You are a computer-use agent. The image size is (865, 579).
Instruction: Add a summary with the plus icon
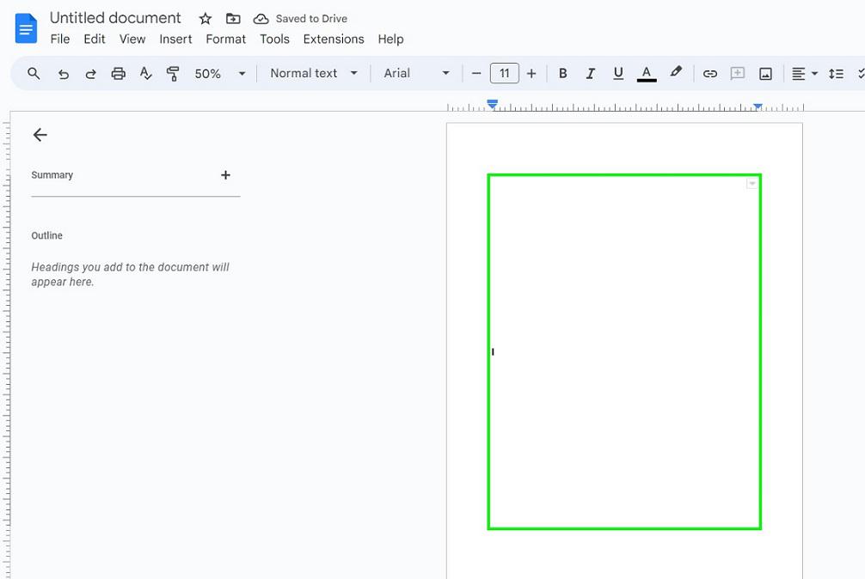(225, 175)
